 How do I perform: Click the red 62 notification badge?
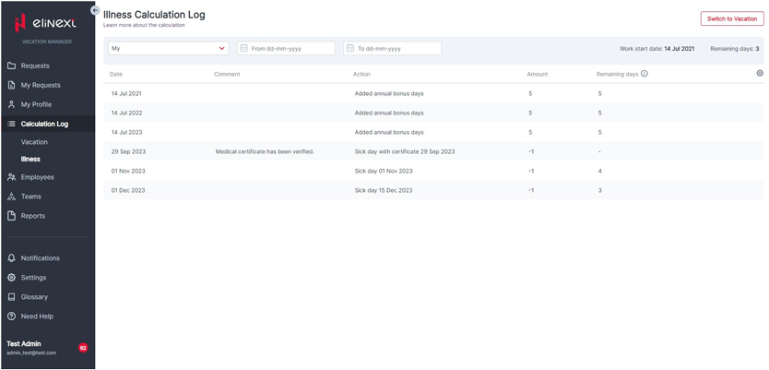coord(83,348)
